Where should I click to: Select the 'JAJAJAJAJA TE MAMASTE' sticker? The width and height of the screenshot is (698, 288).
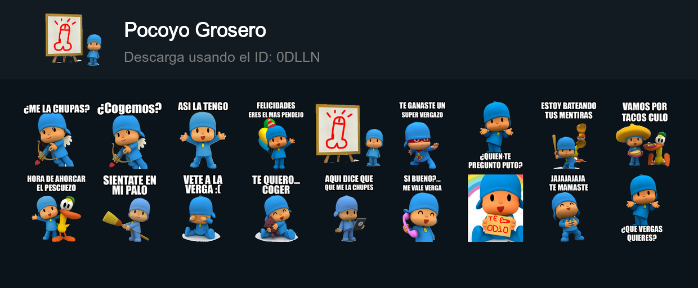pos(569,208)
